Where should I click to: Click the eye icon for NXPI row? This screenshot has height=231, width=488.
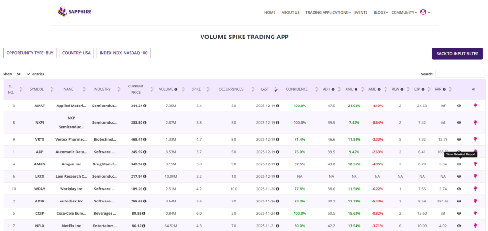[x=459, y=122]
